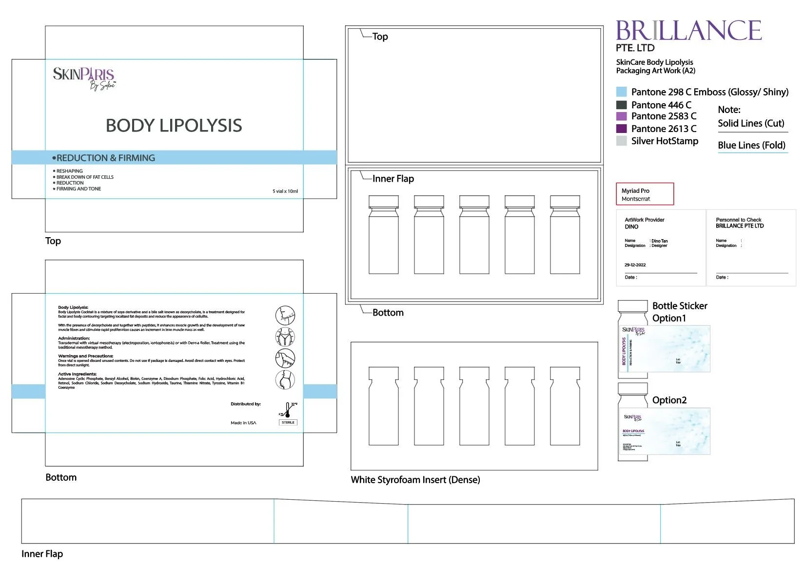Screen dimensions: 805x565
Task: Click the SkinParis logo on the top panel
Action: pyautogui.click(x=84, y=78)
